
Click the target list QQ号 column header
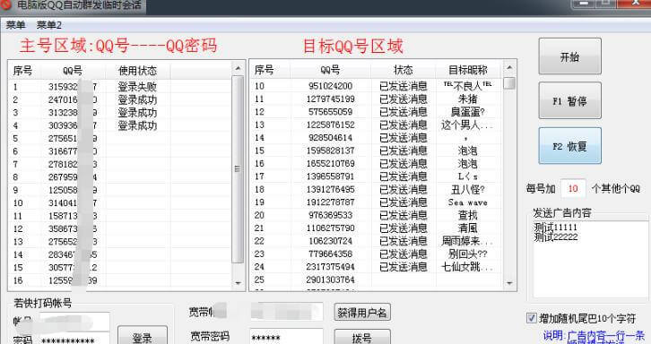click(331, 70)
